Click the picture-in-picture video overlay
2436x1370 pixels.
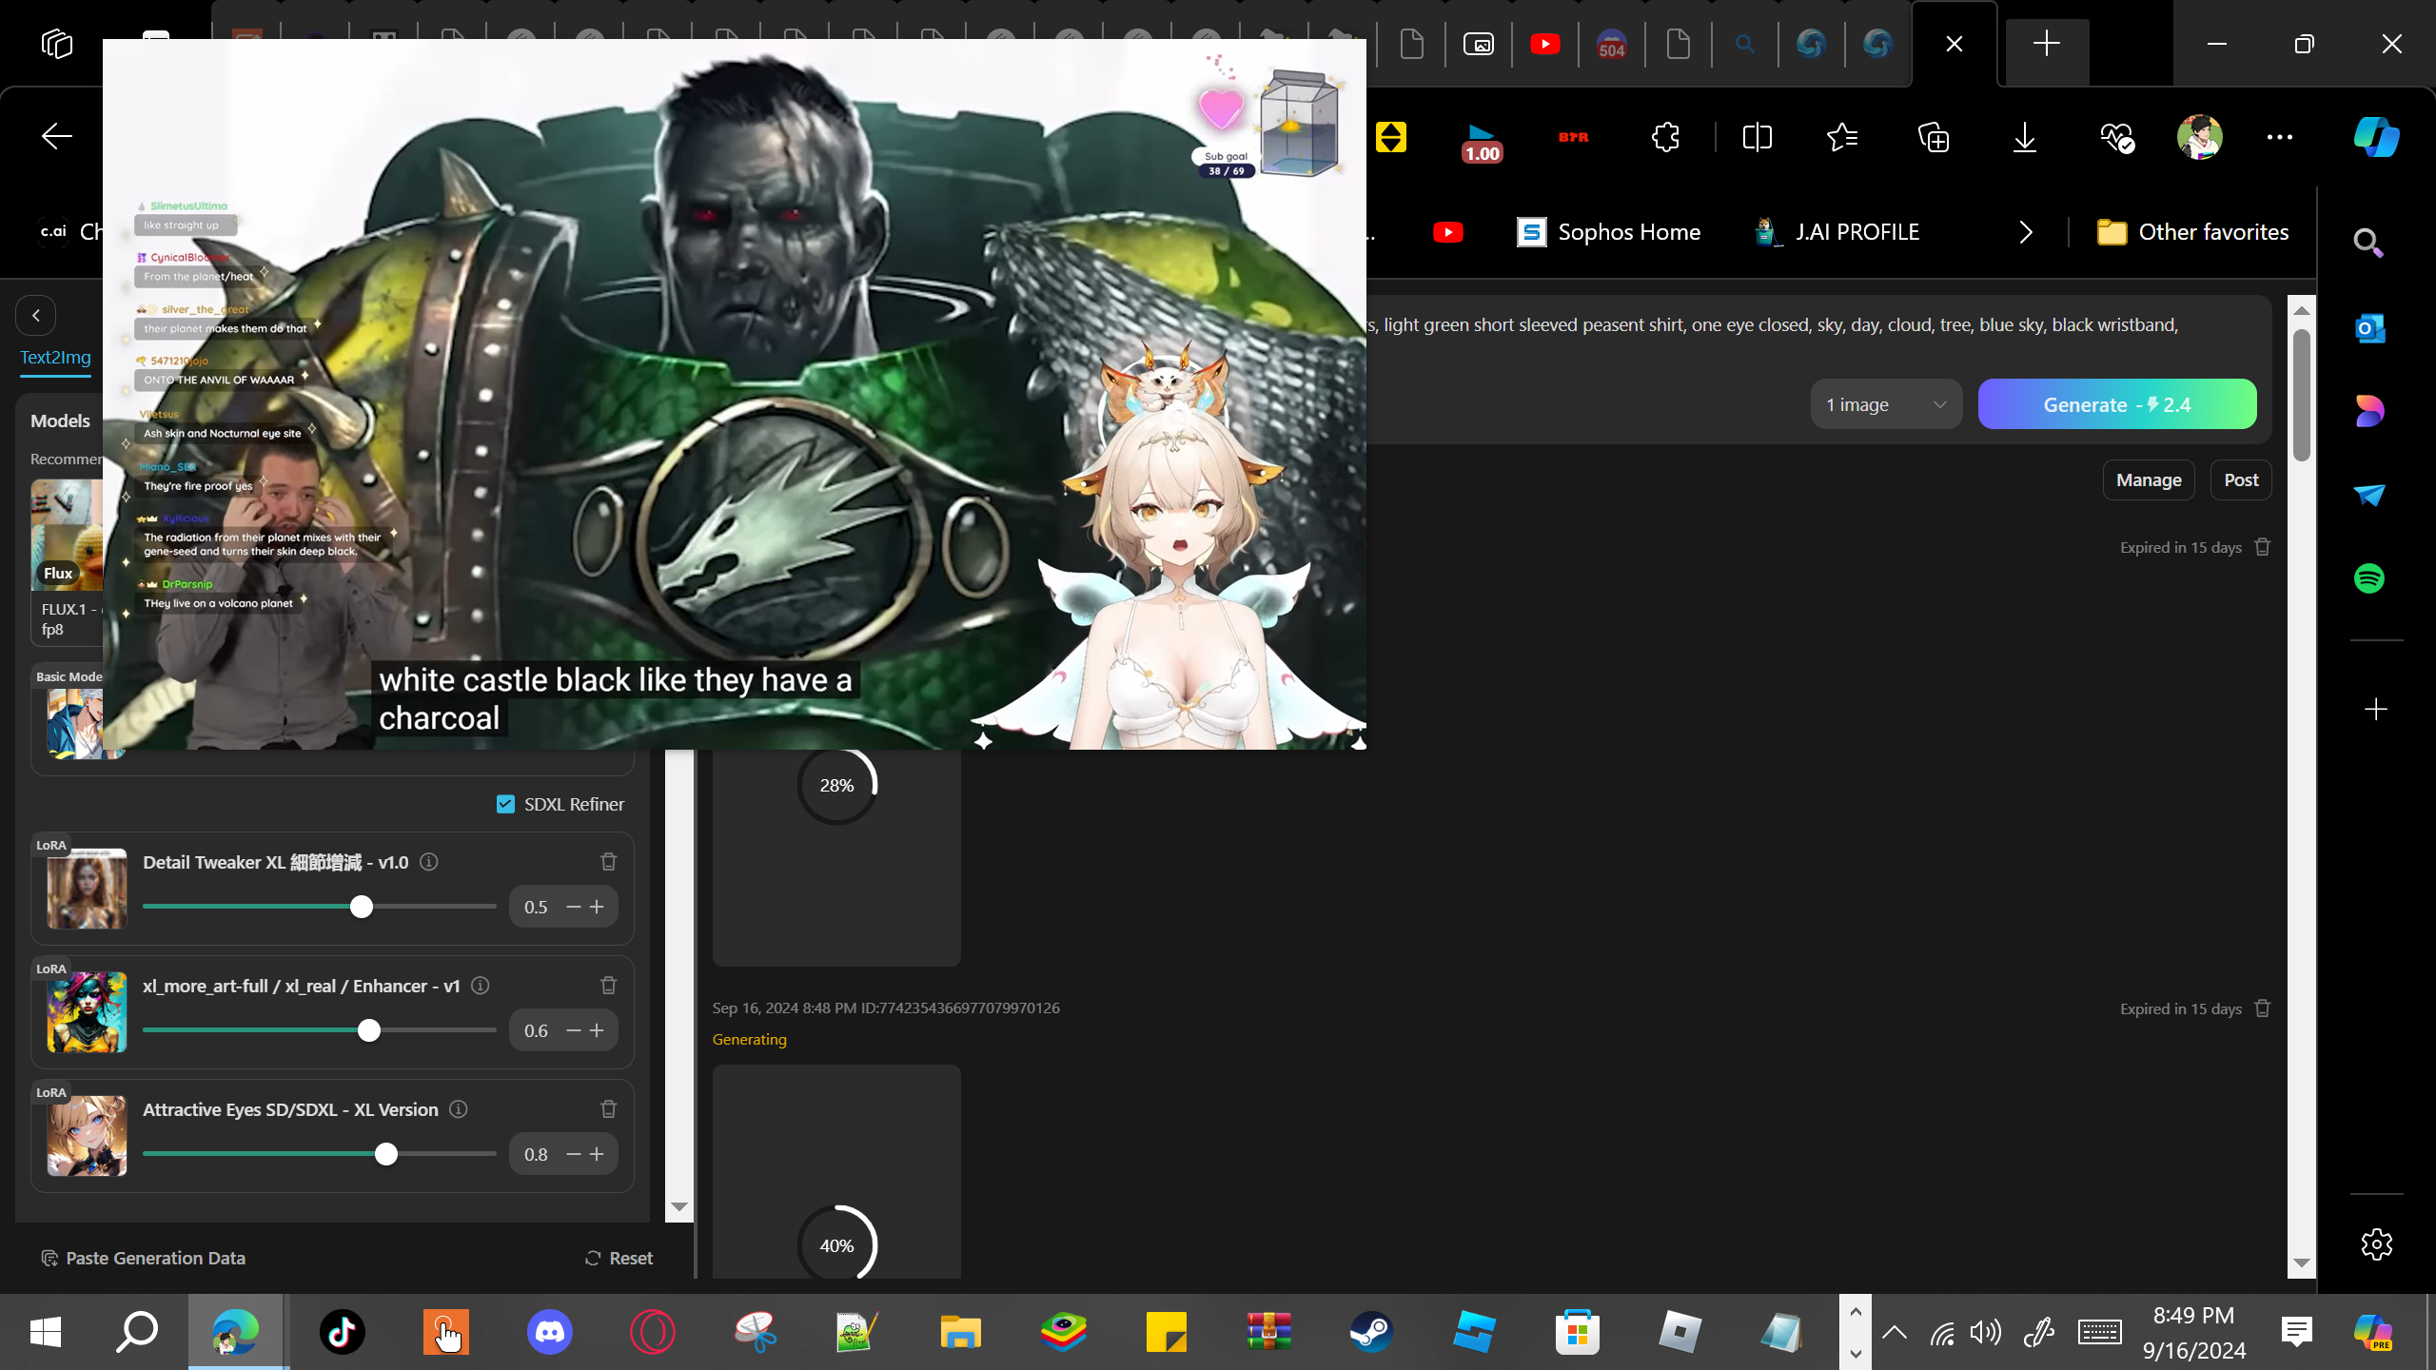[735, 394]
